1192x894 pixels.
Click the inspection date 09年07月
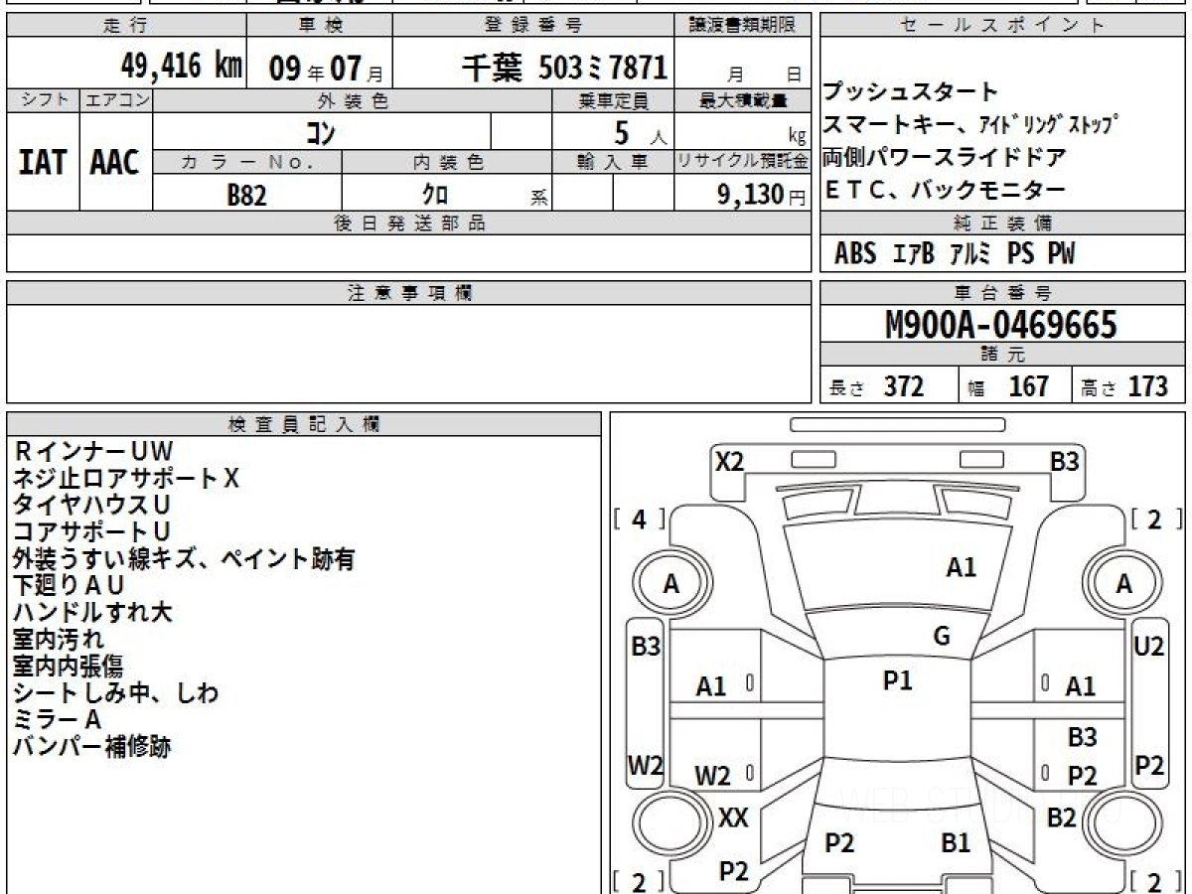pos(325,69)
